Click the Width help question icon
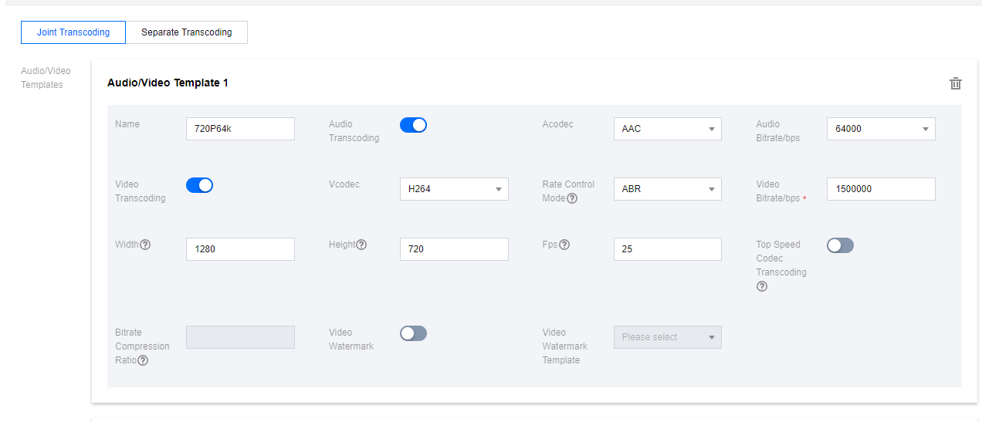The width and height of the screenshot is (982, 429). click(x=145, y=245)
